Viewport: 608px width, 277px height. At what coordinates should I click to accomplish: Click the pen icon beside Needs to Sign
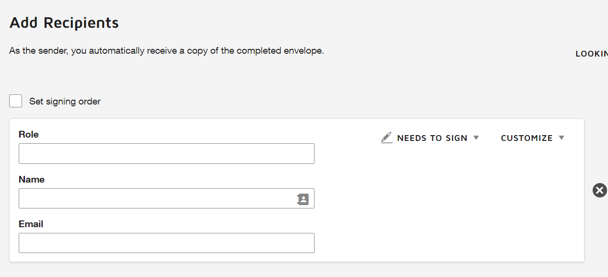(386, 138)
